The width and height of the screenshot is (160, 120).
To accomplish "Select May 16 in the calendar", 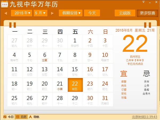I will (90, 71).
